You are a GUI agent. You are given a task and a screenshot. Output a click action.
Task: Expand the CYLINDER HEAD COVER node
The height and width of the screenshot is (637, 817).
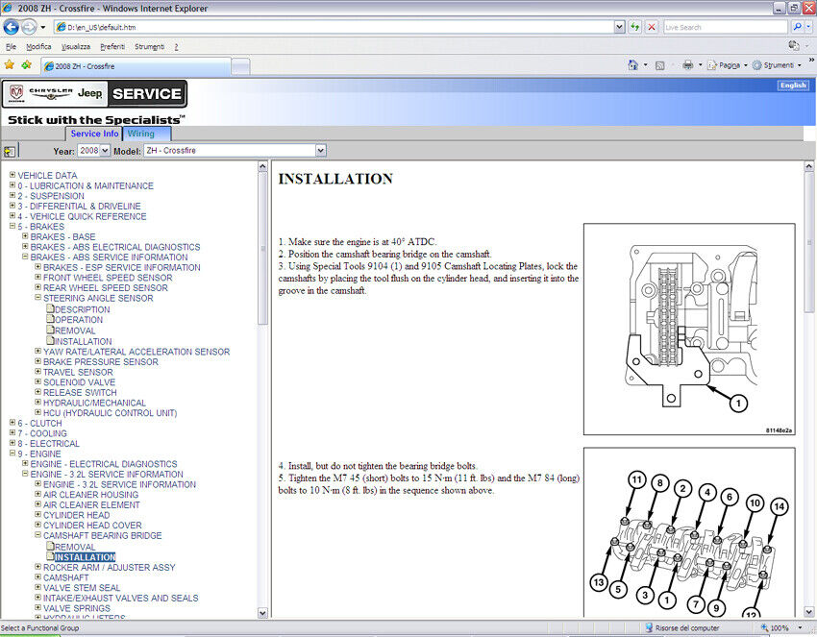pyautogui.click(x=37, y=526)
